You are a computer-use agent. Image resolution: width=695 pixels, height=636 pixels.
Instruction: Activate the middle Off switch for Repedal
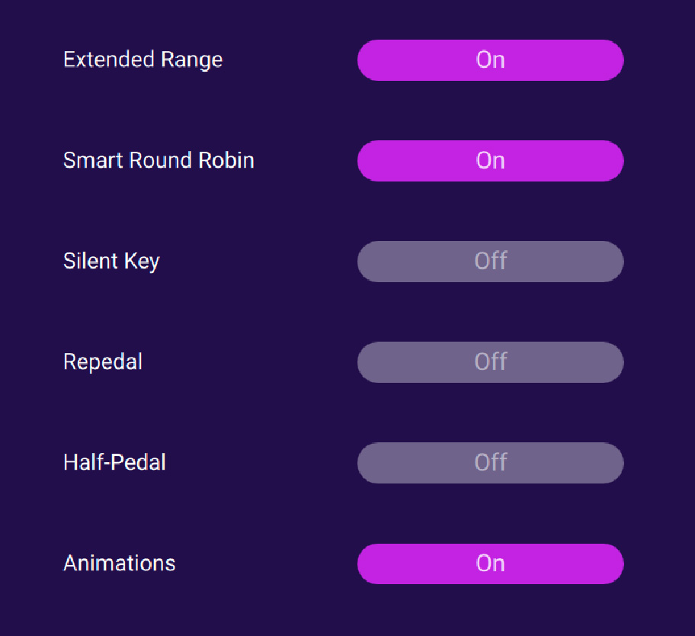pos(490,361)
